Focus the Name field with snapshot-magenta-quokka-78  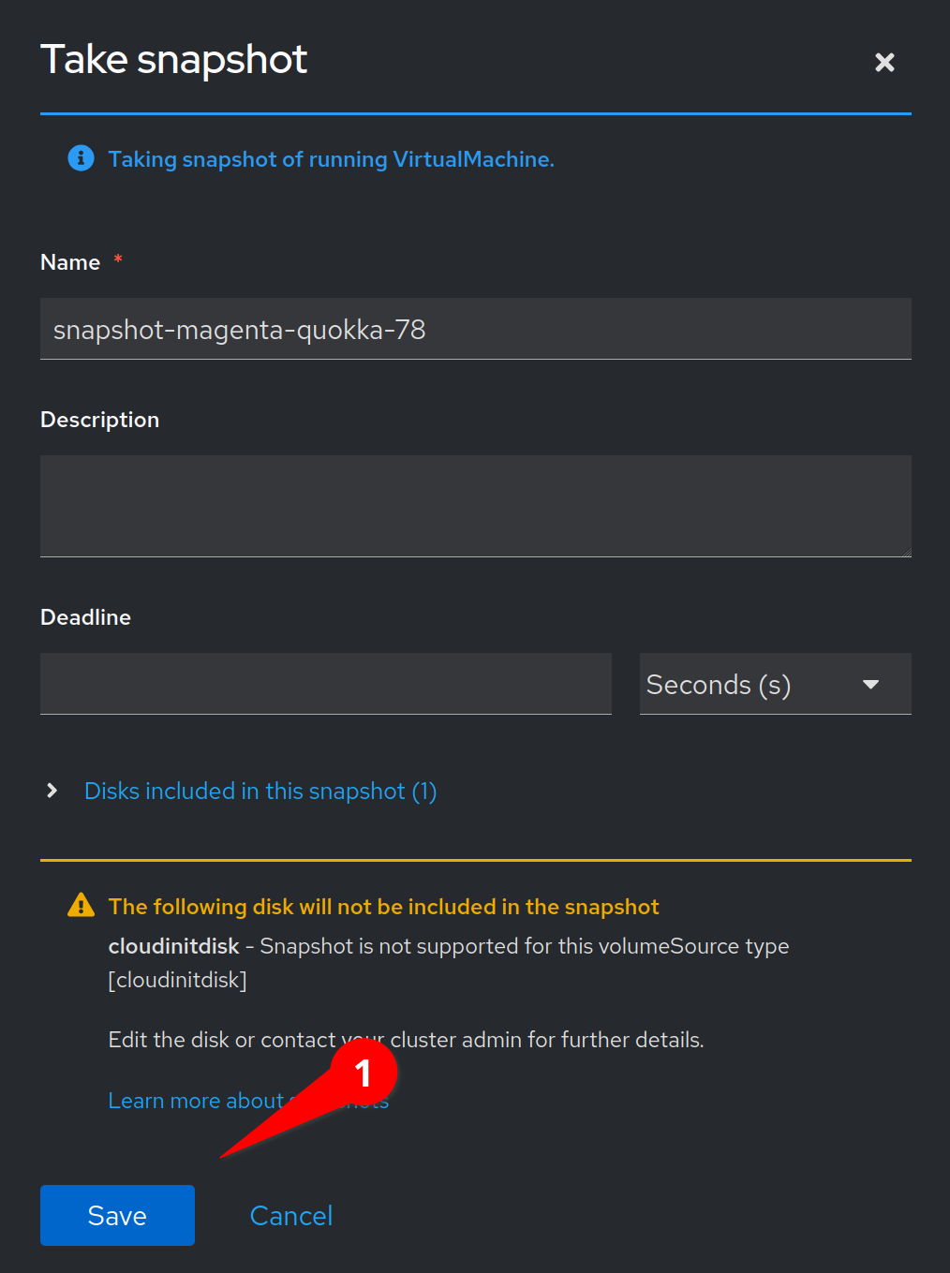pyautogui.click(x=475, y=330)
